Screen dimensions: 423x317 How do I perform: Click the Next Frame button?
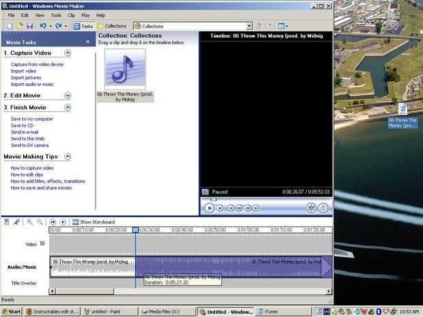[x=248, y=208]
